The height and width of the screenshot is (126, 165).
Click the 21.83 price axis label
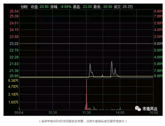(x=14, y=64)
